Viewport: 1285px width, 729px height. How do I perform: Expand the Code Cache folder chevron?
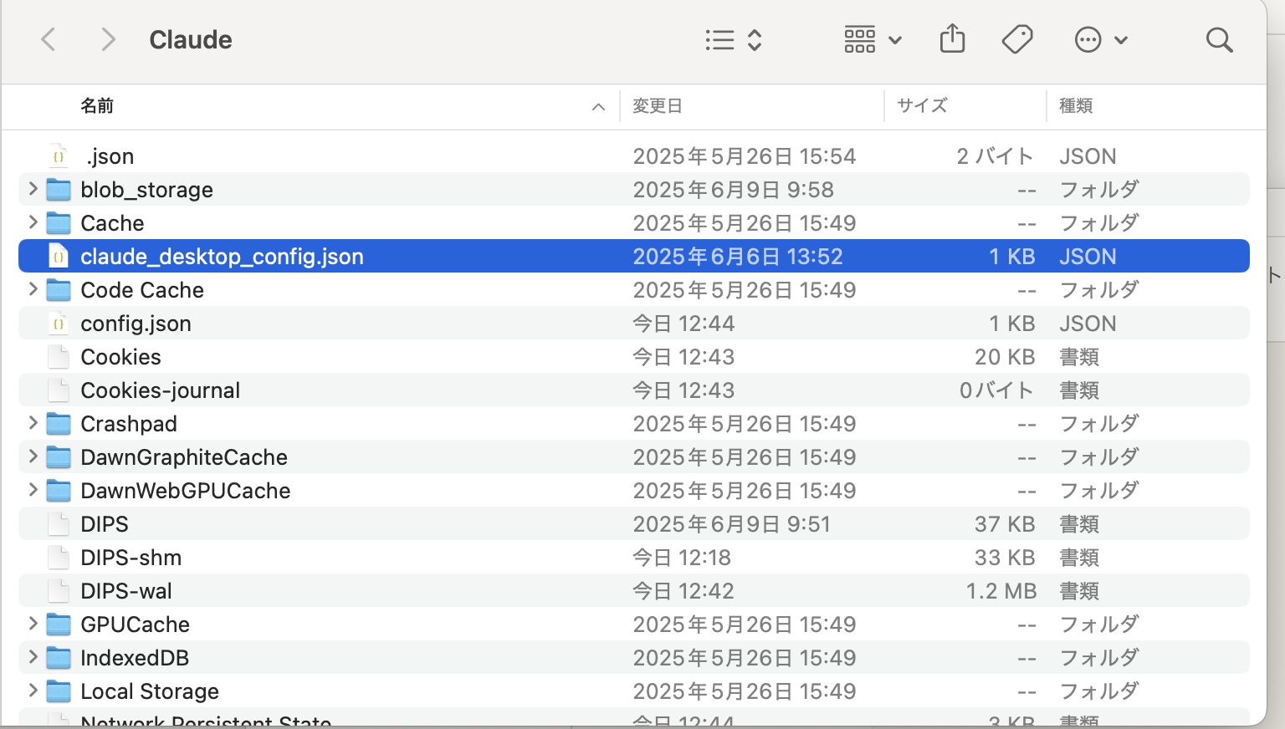33,289
